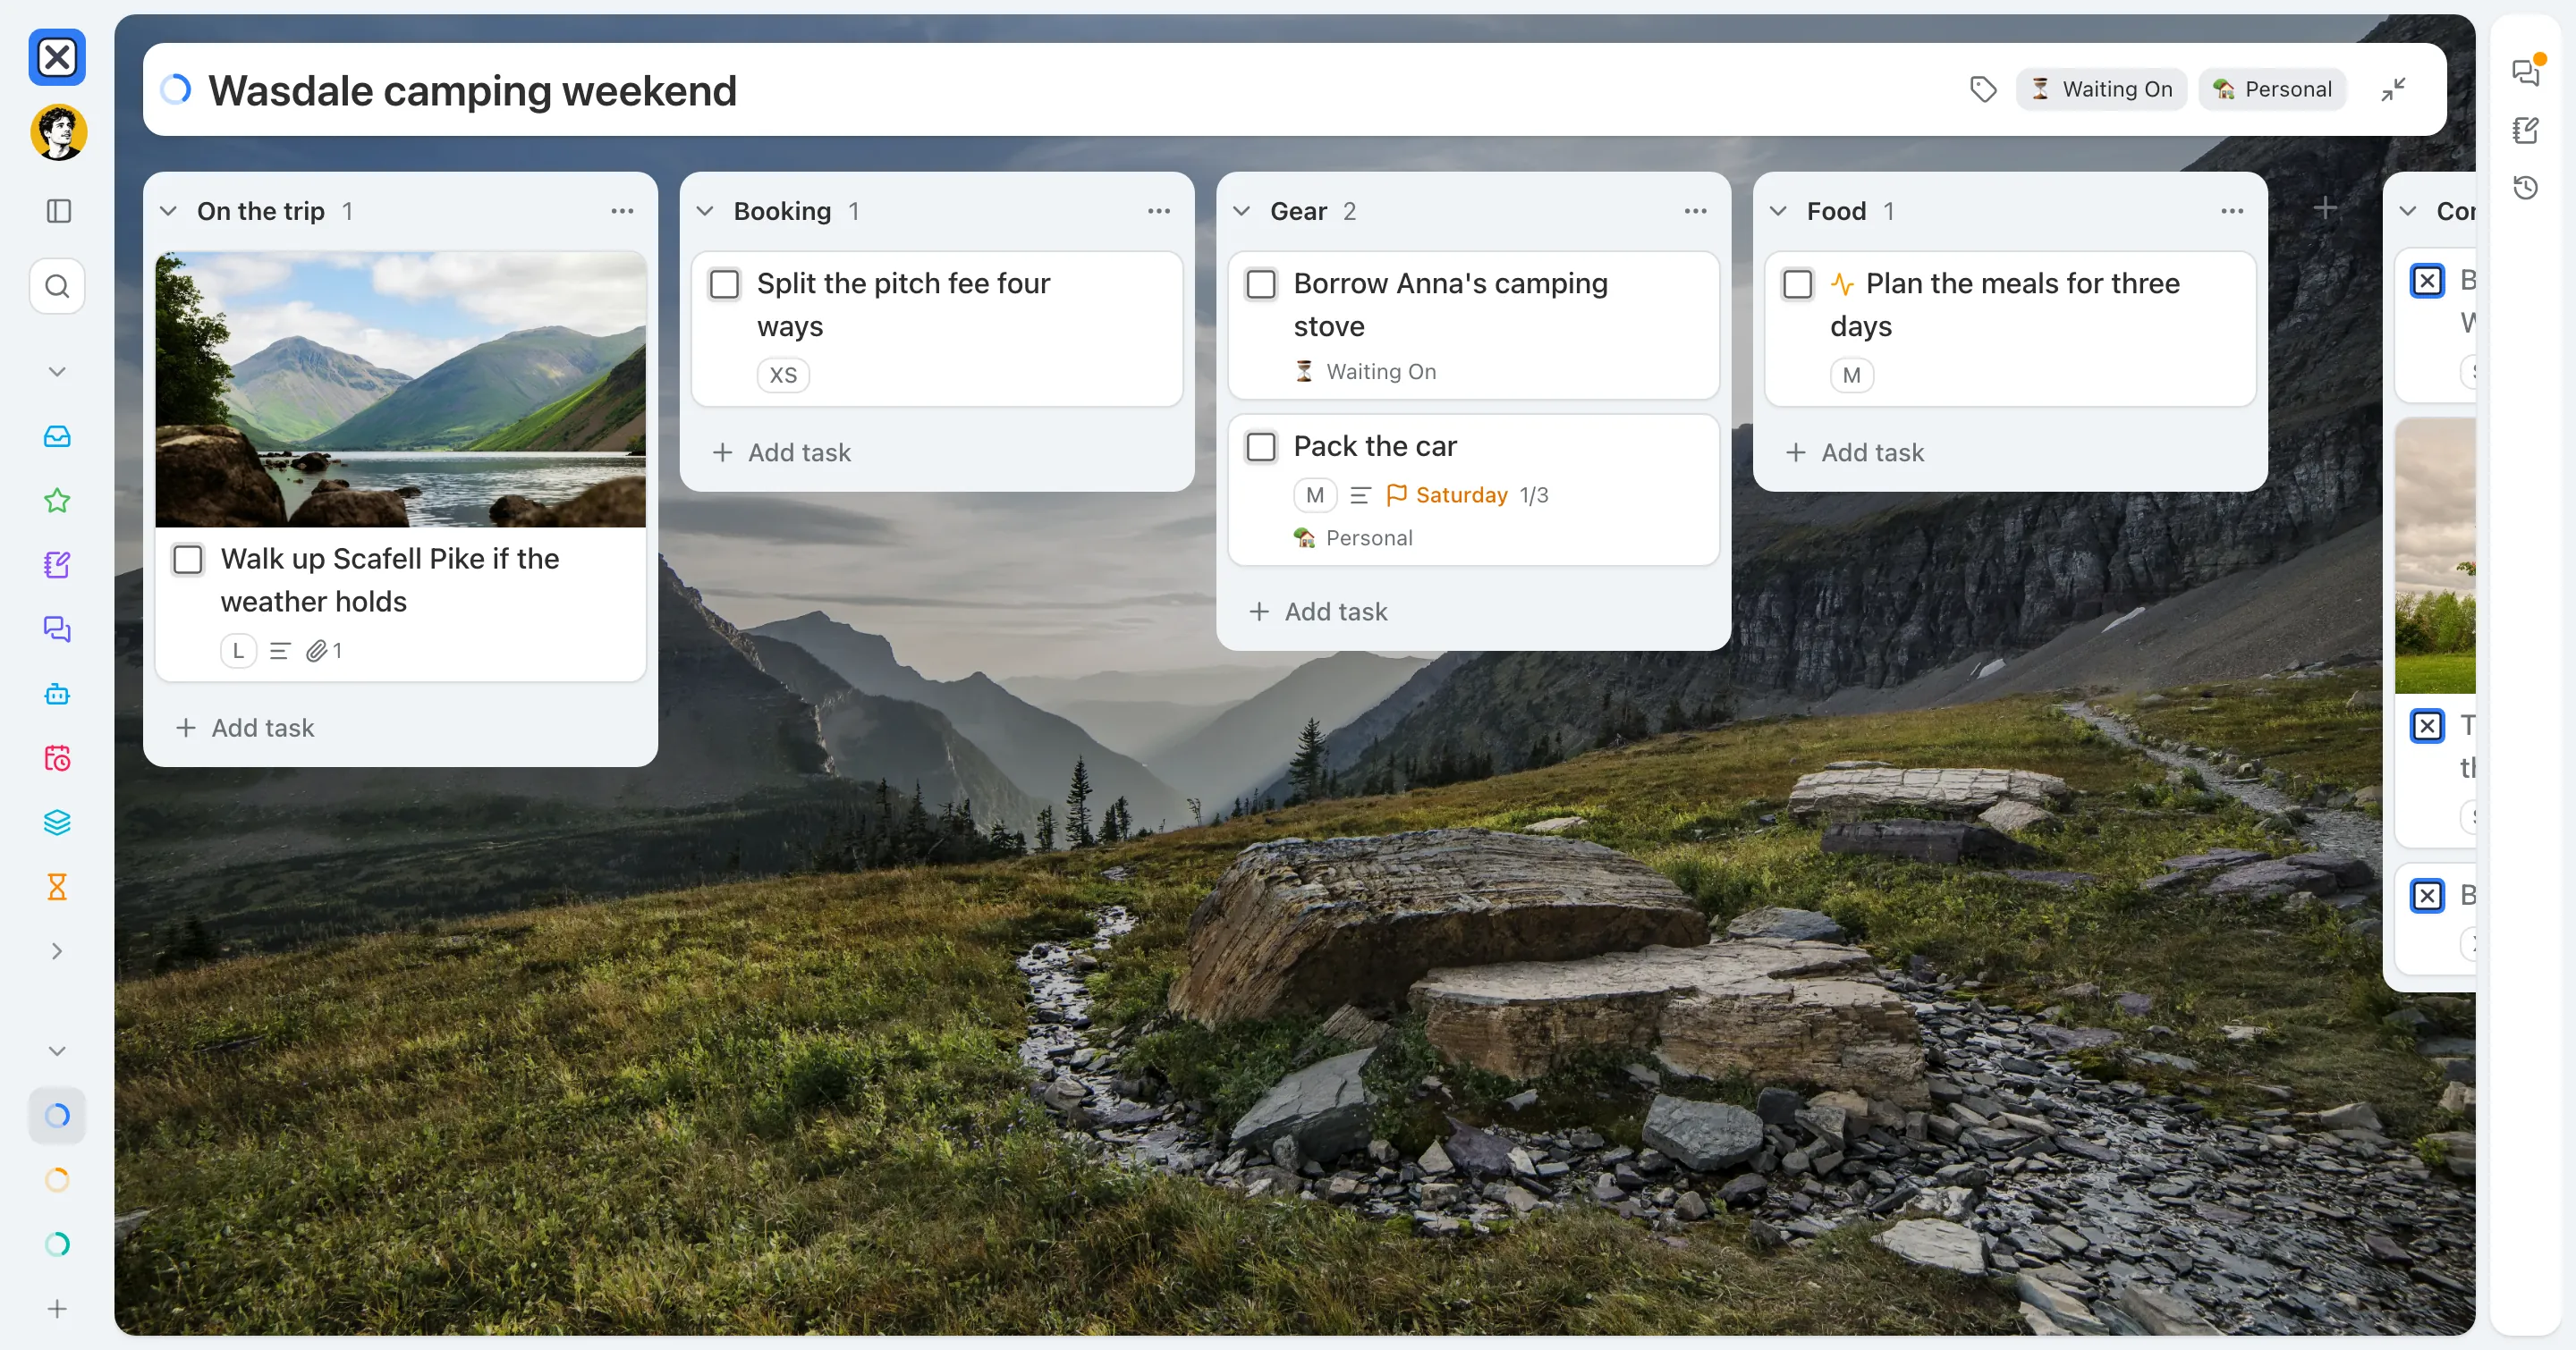Open more options menu for Gear
2576x1350 pixels.
coord(1695,211)
